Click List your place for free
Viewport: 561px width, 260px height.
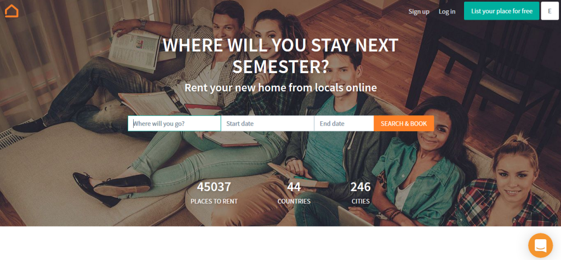click(501, 11)
